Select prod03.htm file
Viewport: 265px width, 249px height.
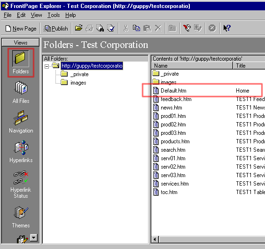[173, 133]
